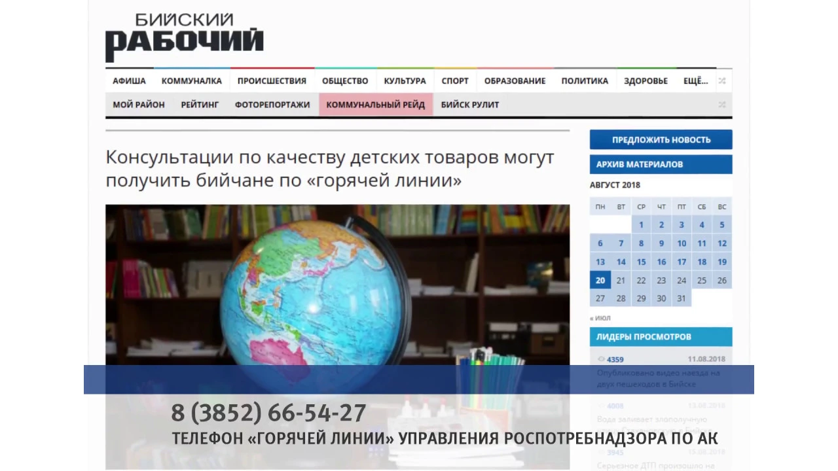
Task: Click Предложить новость button
Action: 661,139
